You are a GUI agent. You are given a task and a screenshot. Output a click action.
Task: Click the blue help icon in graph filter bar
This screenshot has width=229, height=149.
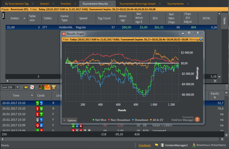201,40
